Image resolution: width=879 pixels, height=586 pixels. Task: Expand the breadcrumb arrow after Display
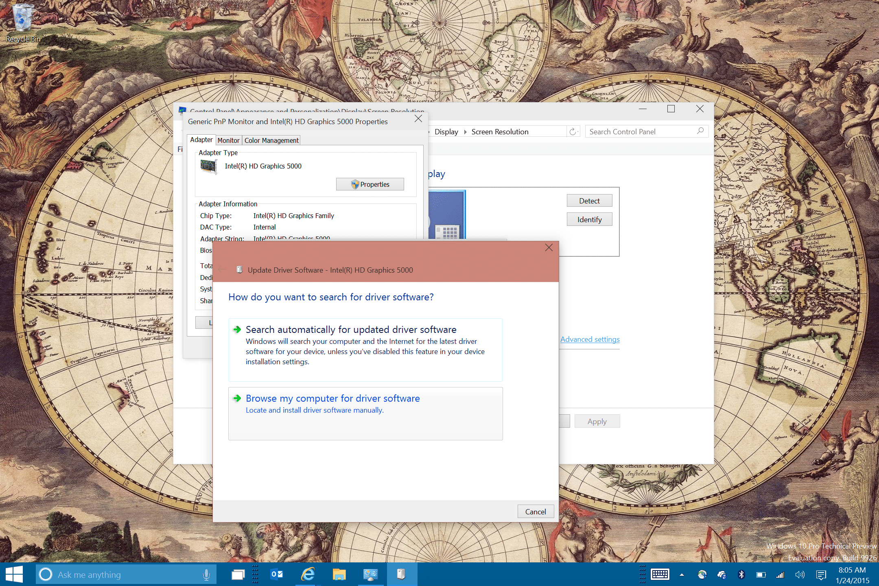(465, 132)
